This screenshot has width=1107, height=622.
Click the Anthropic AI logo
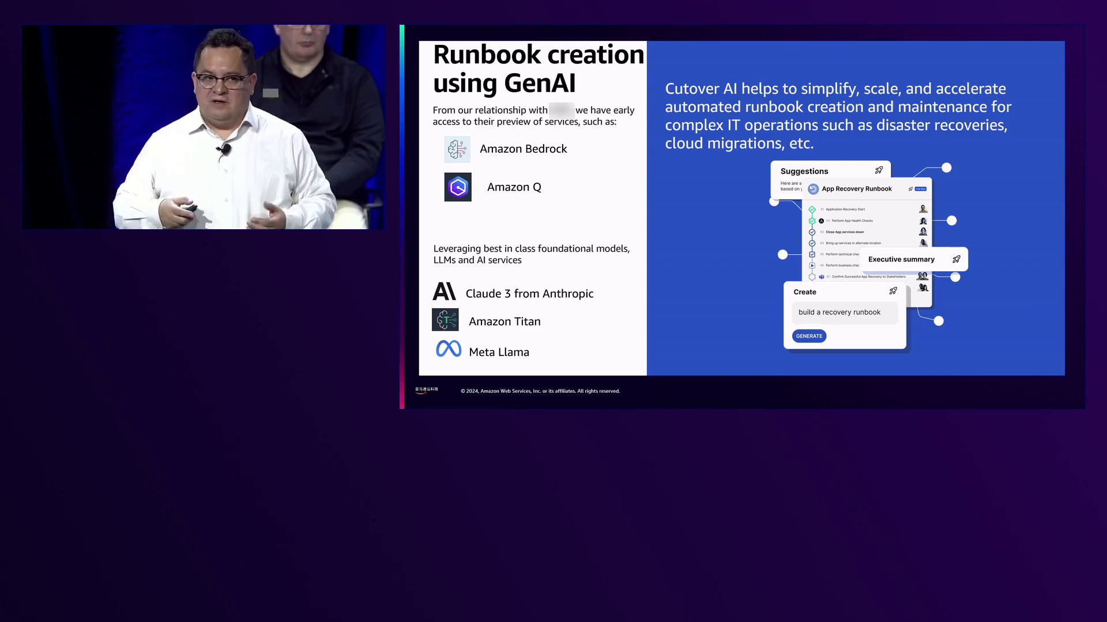pyautogui.click(x=444, y=291)
